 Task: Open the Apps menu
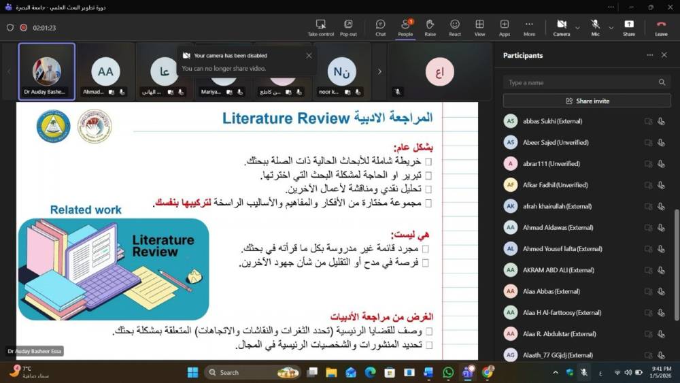coord(504,27)
